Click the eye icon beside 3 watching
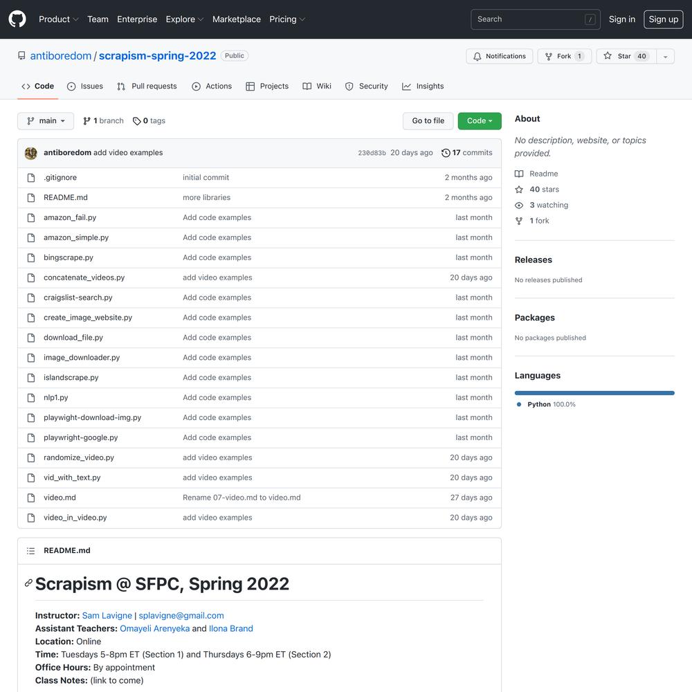The width and height of the screenshot is (692, 692). (x=519, y=206)
